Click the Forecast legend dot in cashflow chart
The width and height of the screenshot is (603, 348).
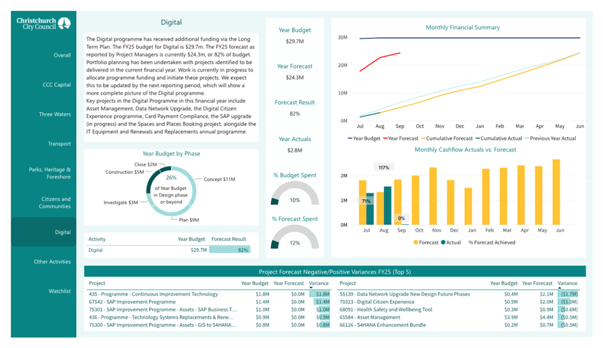coord(416,243)
